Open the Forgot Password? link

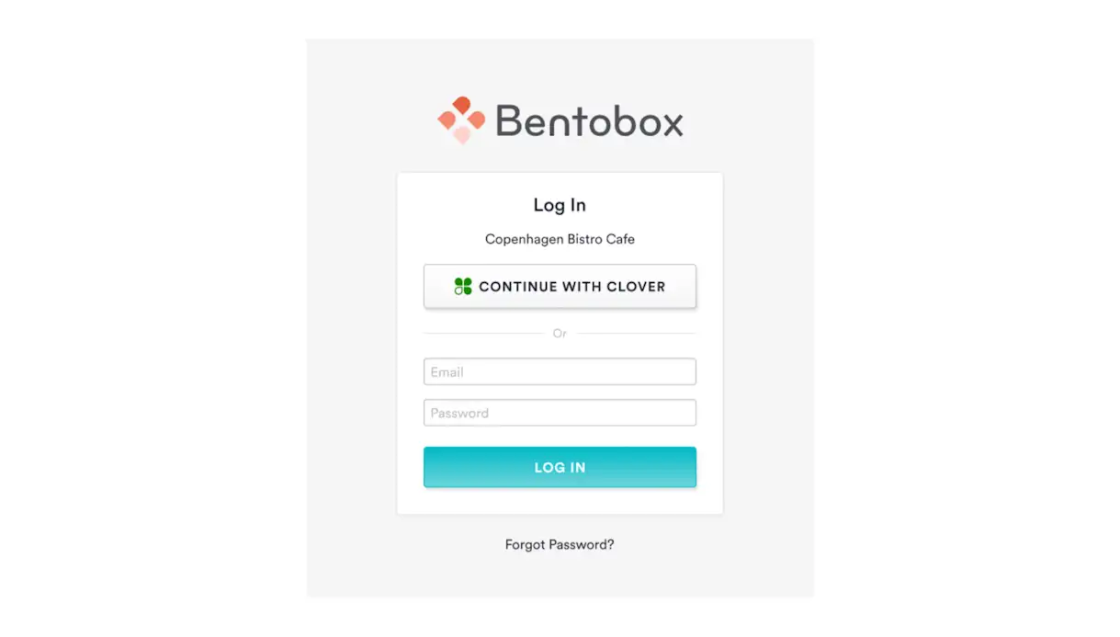click(x=560, y=544)
